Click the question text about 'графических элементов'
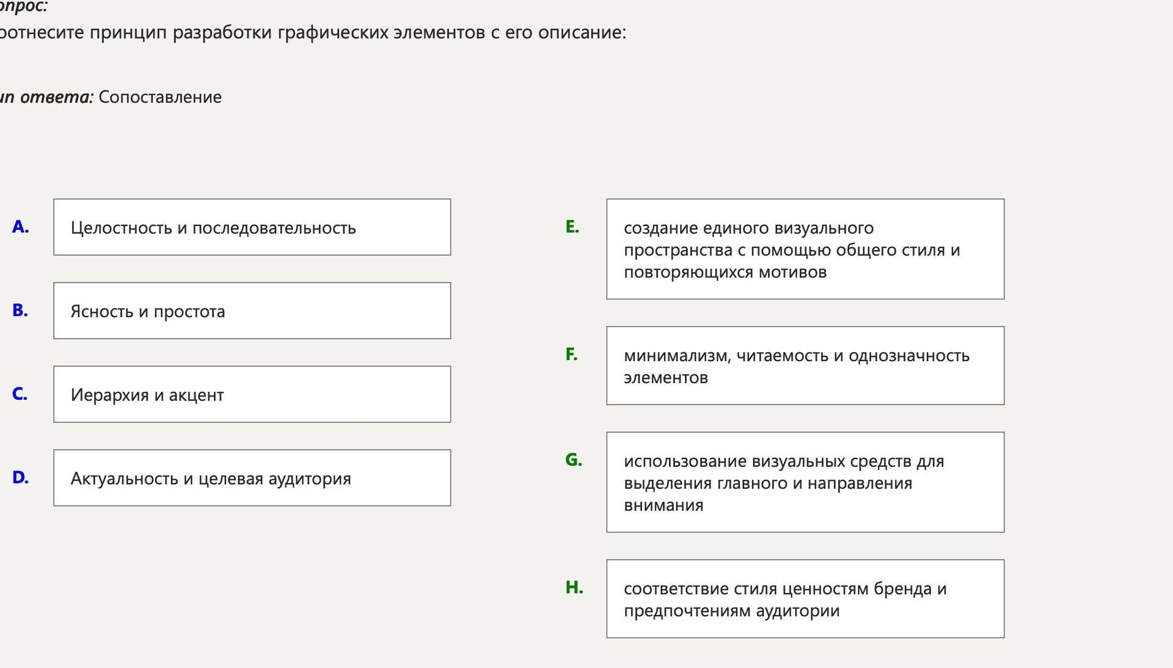This screenshot has height=668, width=1173. (313, 32)
